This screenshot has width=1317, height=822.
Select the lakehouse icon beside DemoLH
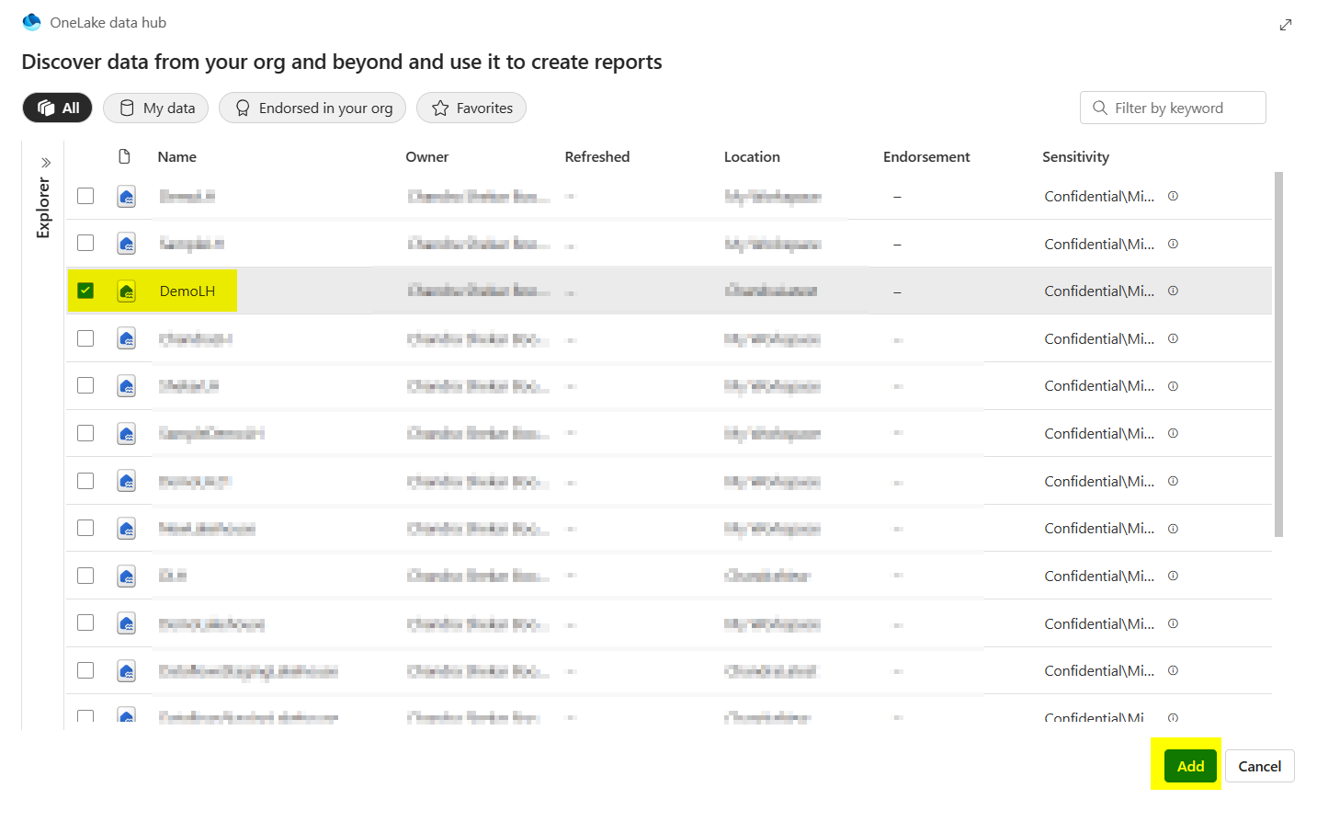pos(126,290)
